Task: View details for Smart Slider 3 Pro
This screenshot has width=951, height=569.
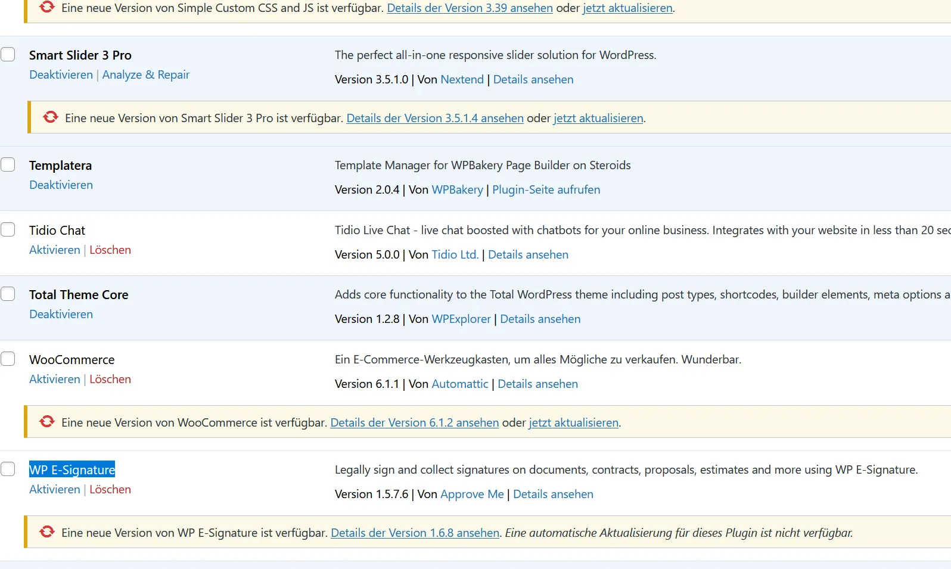Action: click(x=533, y=79)
